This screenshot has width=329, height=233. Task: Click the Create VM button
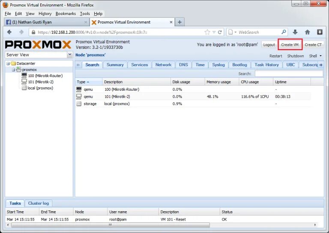click(x=290, y=45)
